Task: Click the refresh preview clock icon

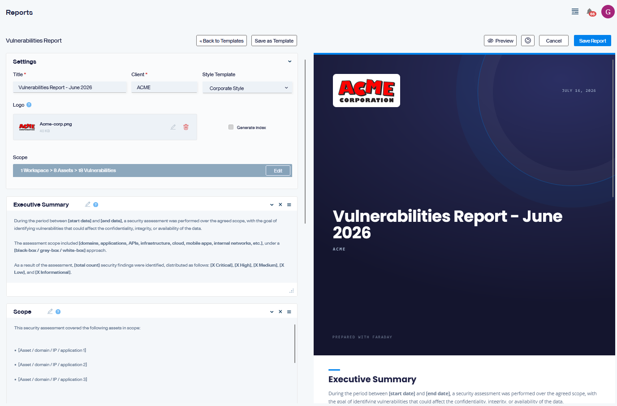Action: click(528, 41)
